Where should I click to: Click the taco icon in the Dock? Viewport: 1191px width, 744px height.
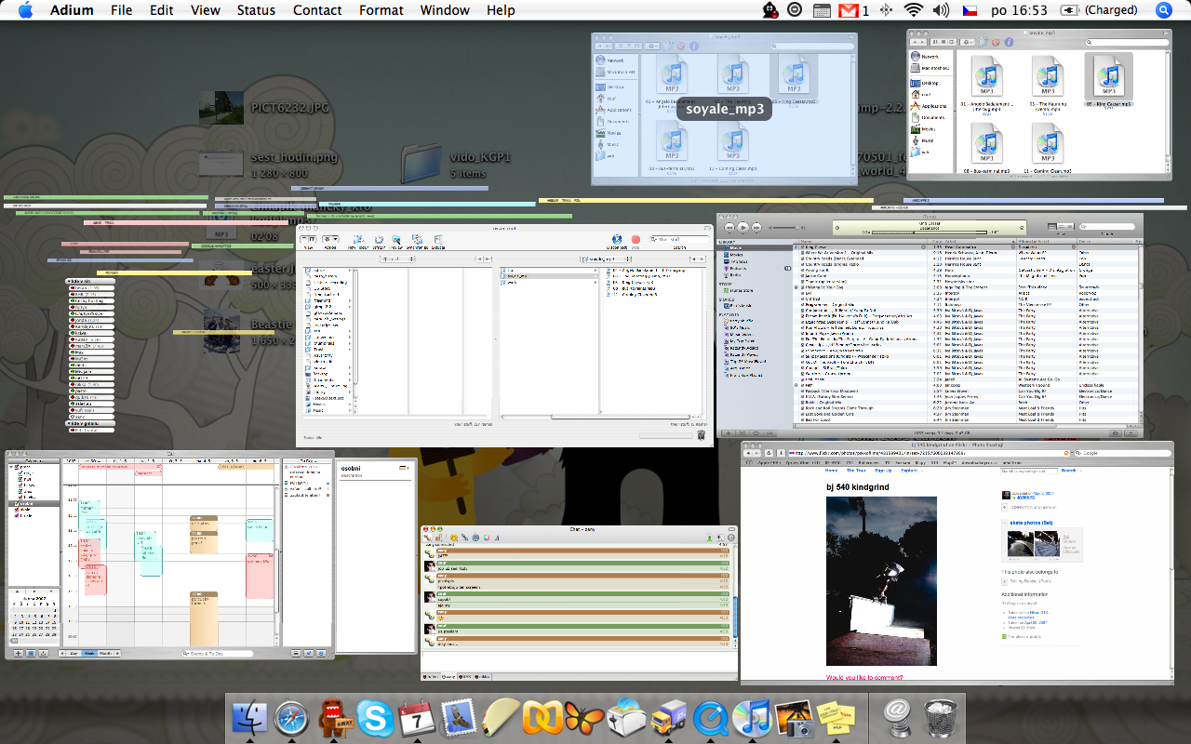point(501,718)
